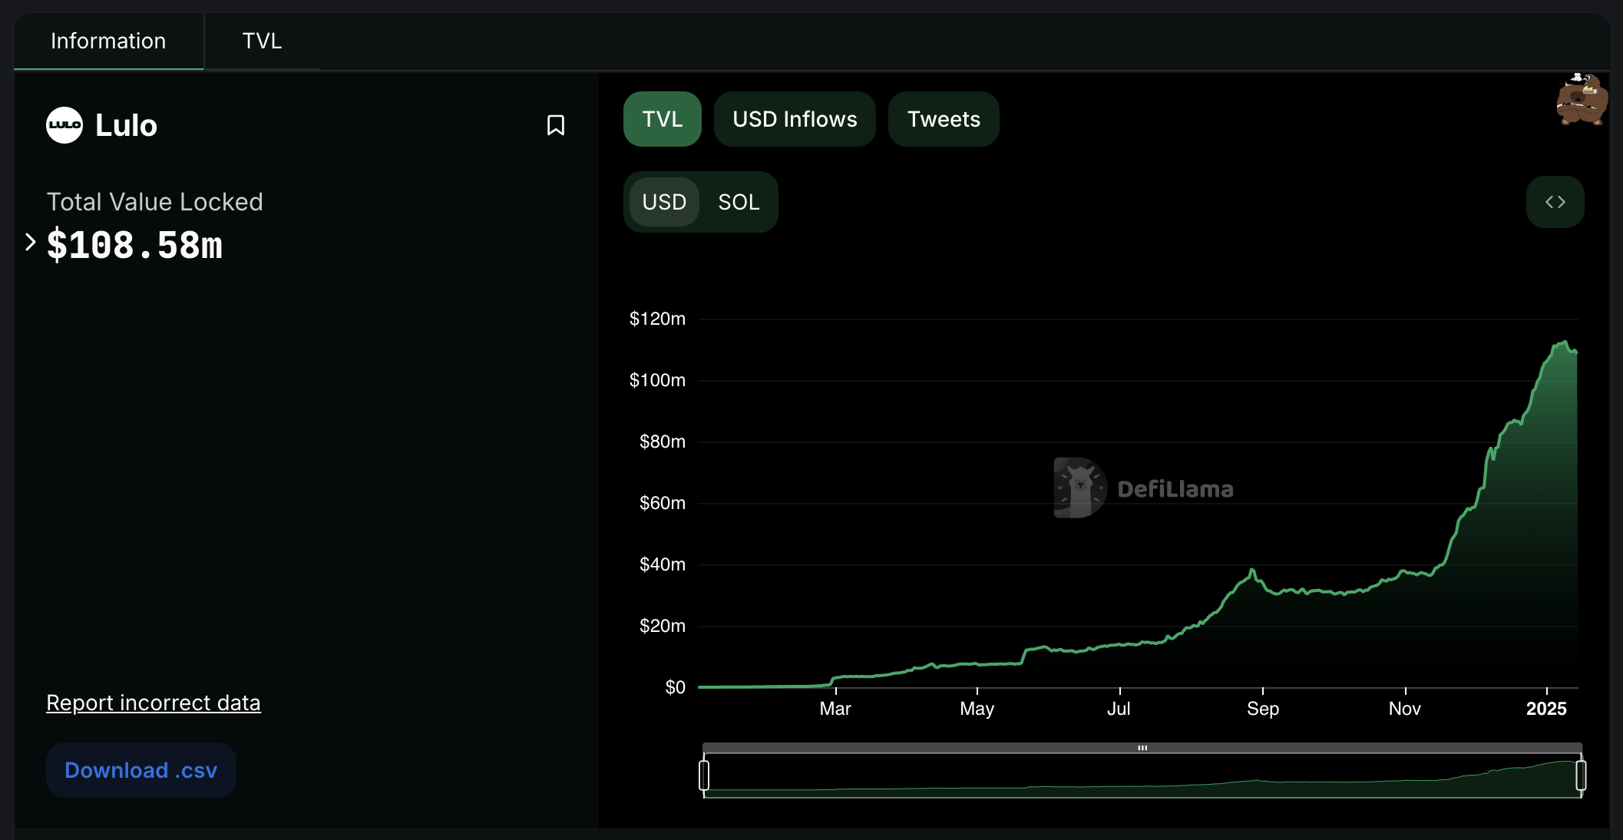This screenshot has height=840, width=1623.
Task: Click the chart peak near 2025
Action: click(1564, 342)
